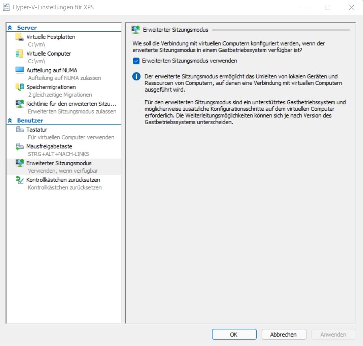Click the Anwenden button
Image resolution: width=363 pixels, height=346 pixels.
333,334
